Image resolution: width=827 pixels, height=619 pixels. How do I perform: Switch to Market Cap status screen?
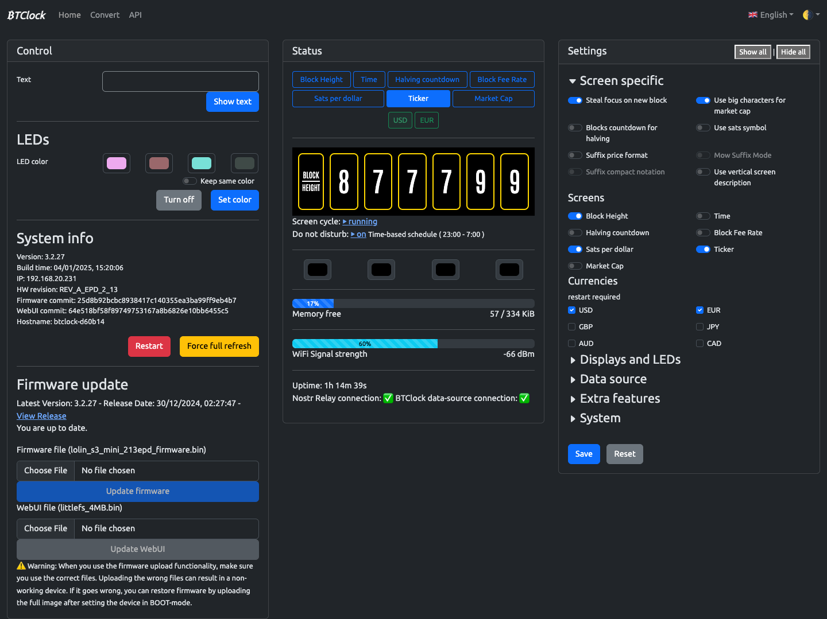tap(493, 99)
